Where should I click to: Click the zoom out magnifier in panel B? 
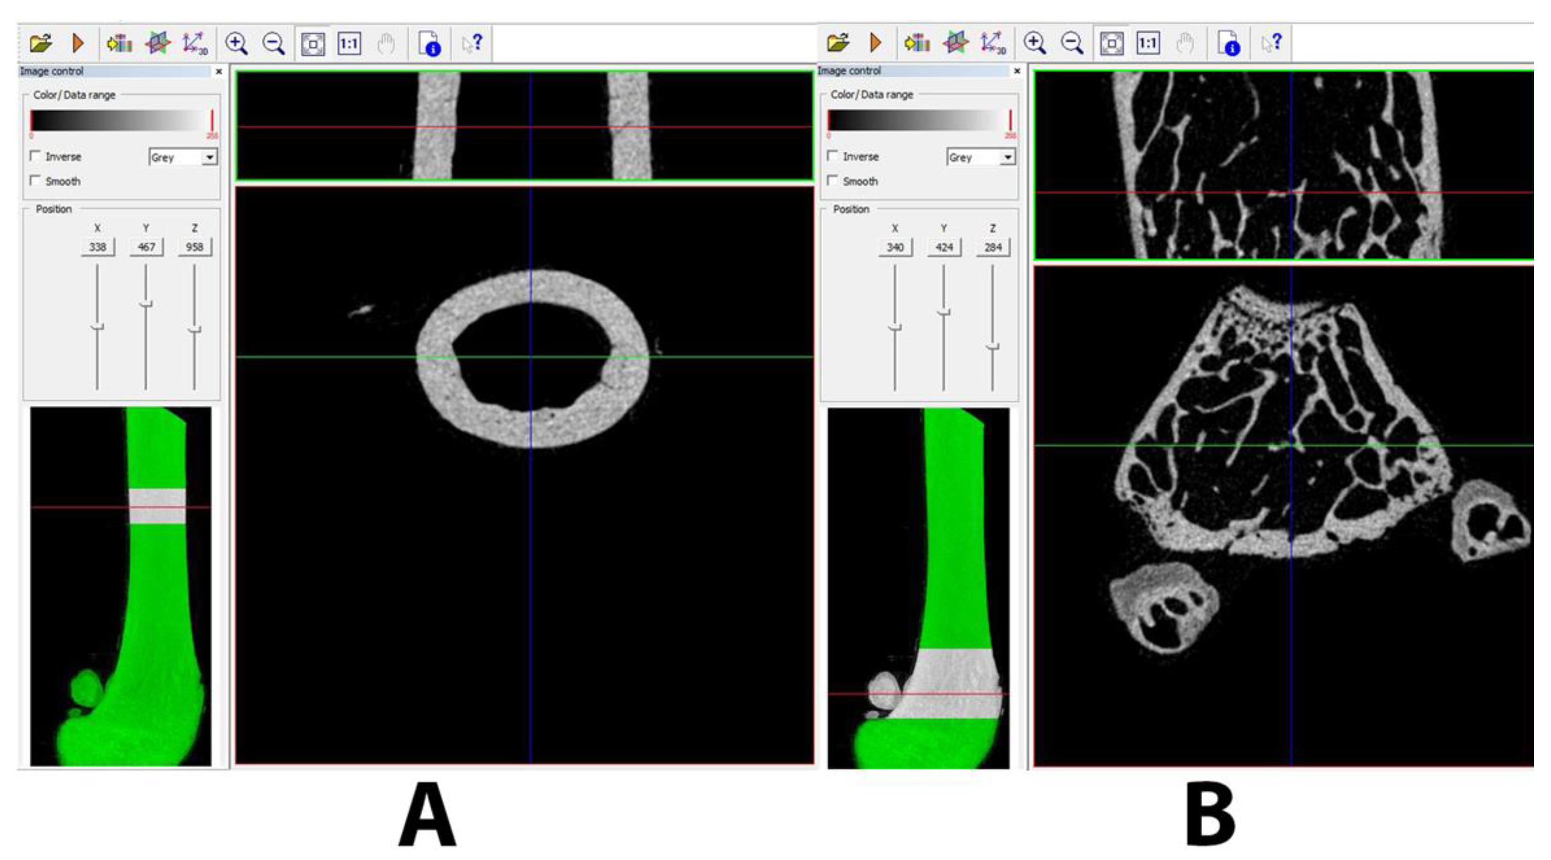pyautogui.click(x=1072, y=44)
